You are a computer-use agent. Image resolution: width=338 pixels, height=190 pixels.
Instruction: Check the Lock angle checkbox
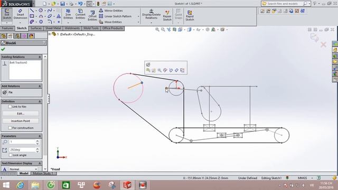(11, 155)
